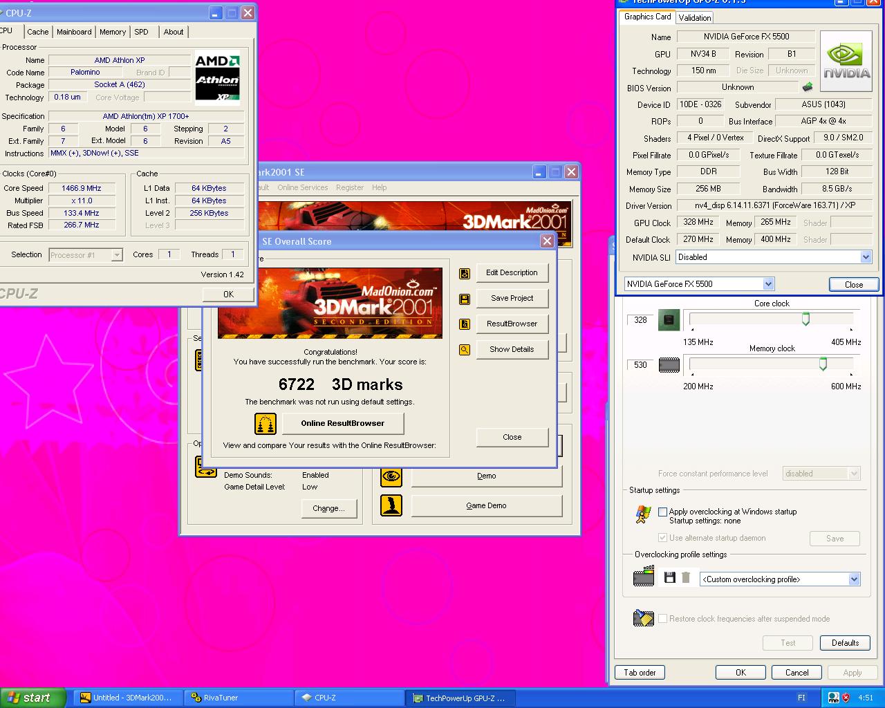Viewport: 885px width, 708px height.
Task: Click the system tray security shield icon
Action: point(846,698)
